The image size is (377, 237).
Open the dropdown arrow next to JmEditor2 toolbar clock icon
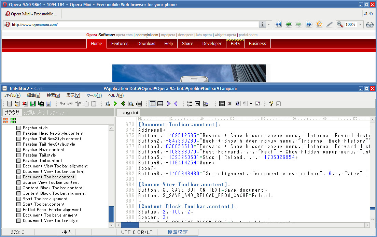point(251,104)
